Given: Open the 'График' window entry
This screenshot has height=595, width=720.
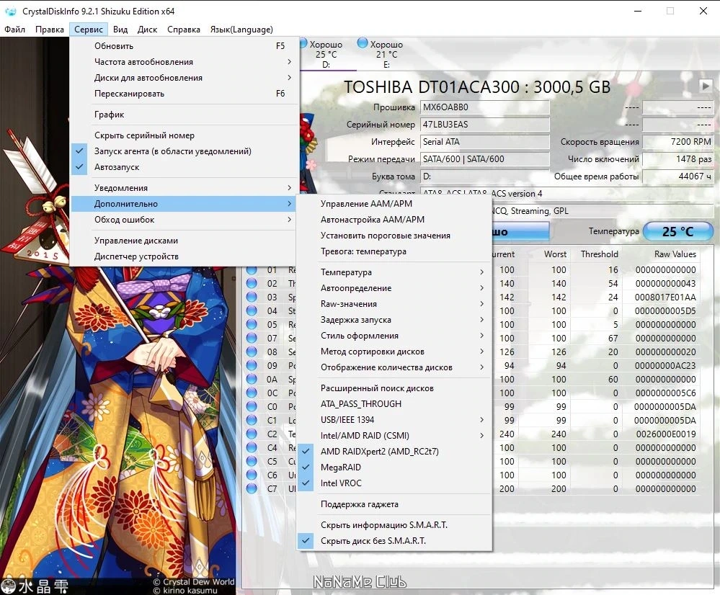Looking at the screenshot, I should (184, 115).
